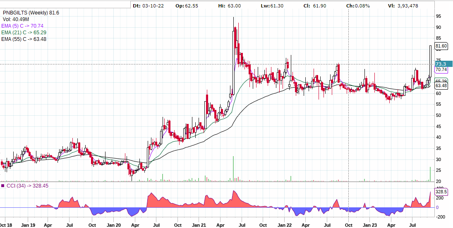The height and width of the screenshot is (228, 453).
Task: Click the Lw: 61.30 low value
Action: point(272,5)
